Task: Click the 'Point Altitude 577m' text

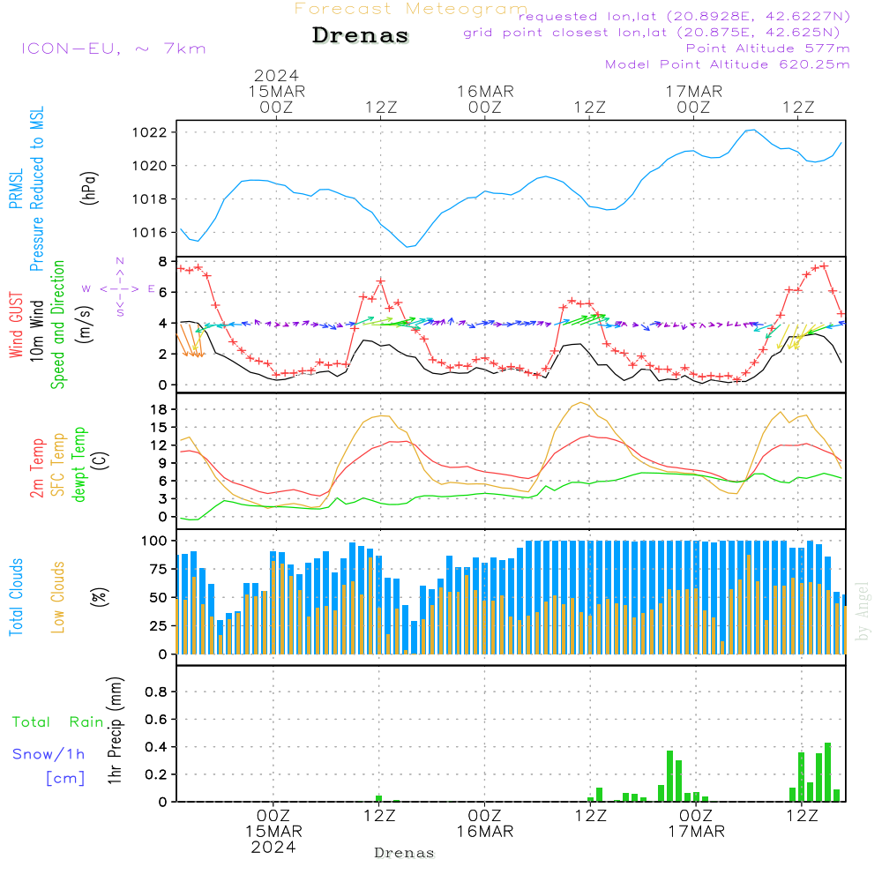Action: (768, 49)
